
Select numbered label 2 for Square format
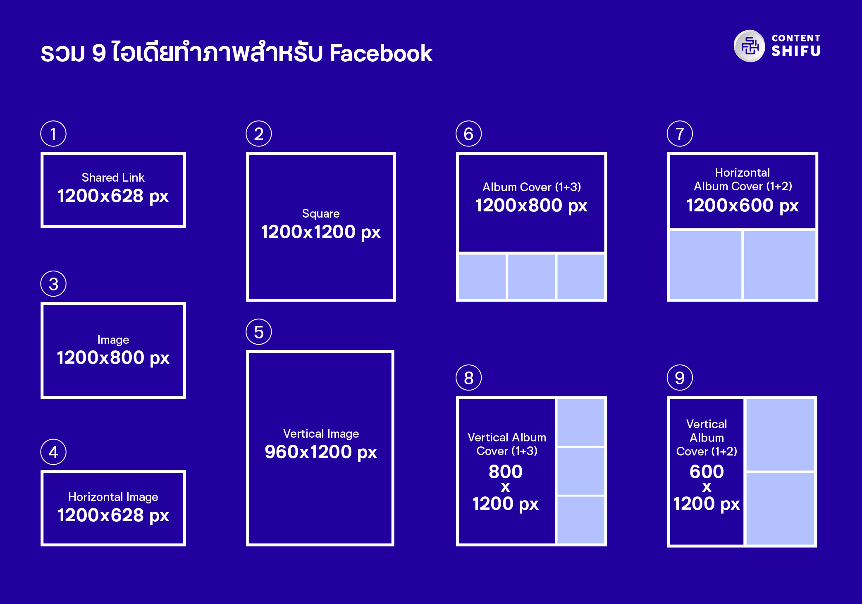[261, 131]
